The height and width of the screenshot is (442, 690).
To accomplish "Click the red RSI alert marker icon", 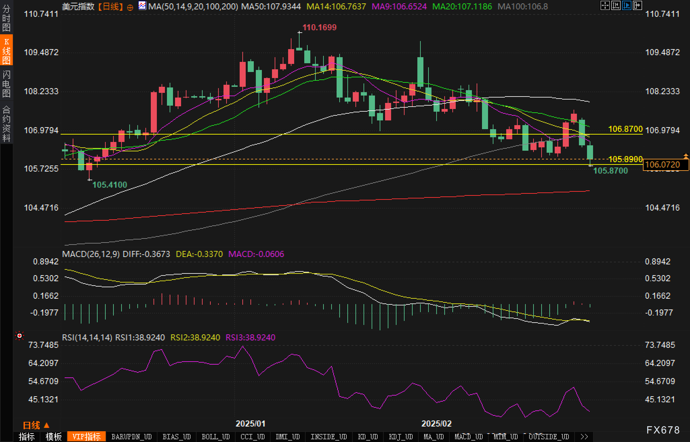I will 20,336.
